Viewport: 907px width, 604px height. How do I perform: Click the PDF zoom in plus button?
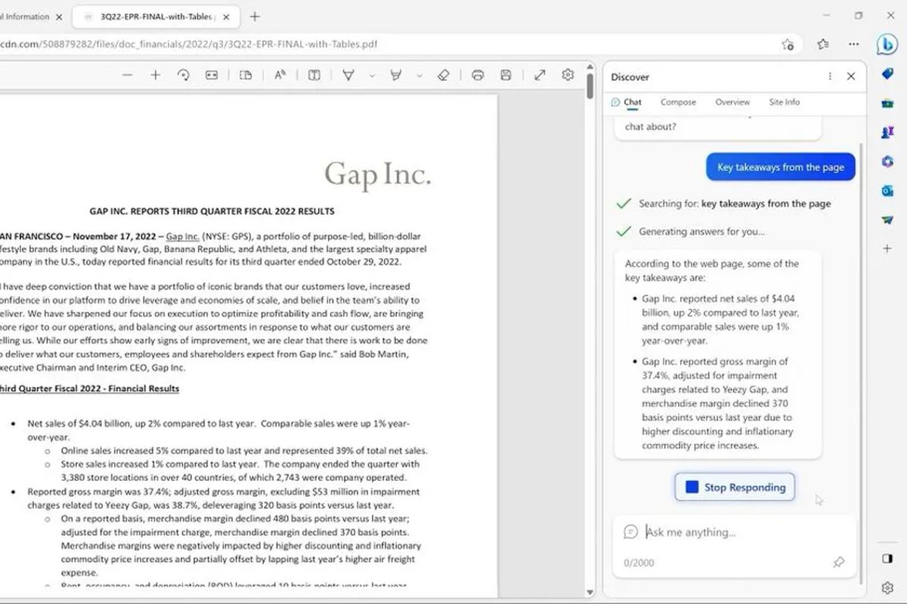(155, 75)
